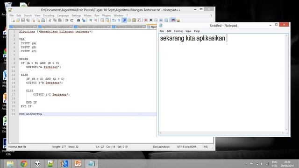The width and height of the screenshot is (299, 168).
Task: Open the Format menu in Untitled Notepad
Action: (x=178, y=31)
